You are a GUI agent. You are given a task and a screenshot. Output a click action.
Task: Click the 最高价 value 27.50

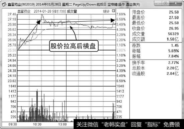point(174,18)
